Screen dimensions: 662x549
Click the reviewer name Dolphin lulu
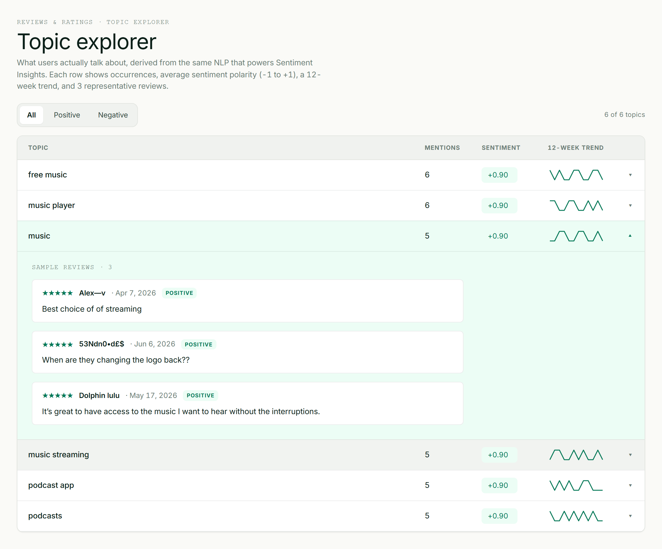point(99,395)
